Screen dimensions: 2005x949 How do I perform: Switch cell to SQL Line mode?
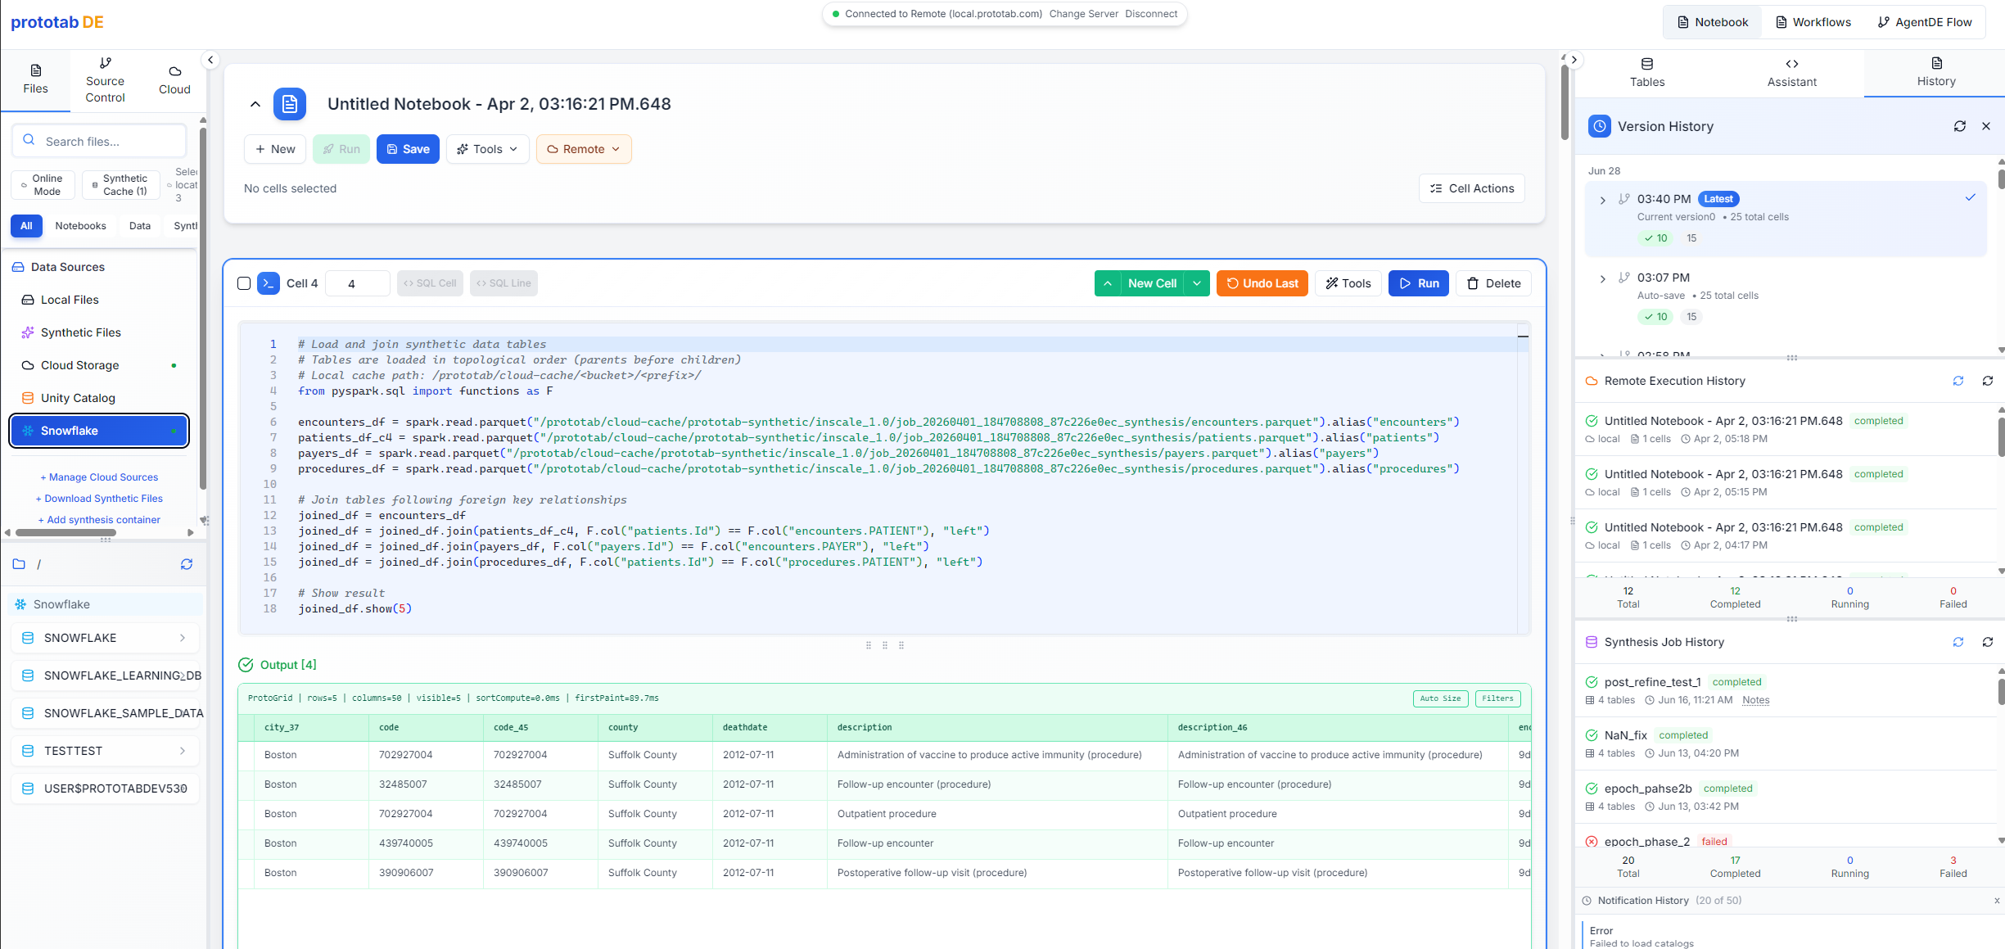(x=504, y=283)
